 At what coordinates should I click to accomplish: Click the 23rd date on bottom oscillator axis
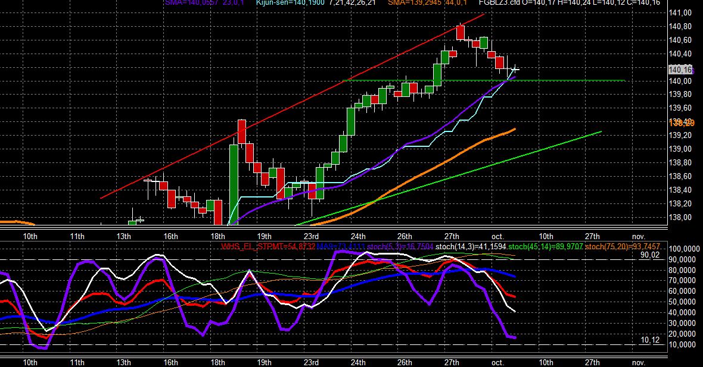coord(311,362)
